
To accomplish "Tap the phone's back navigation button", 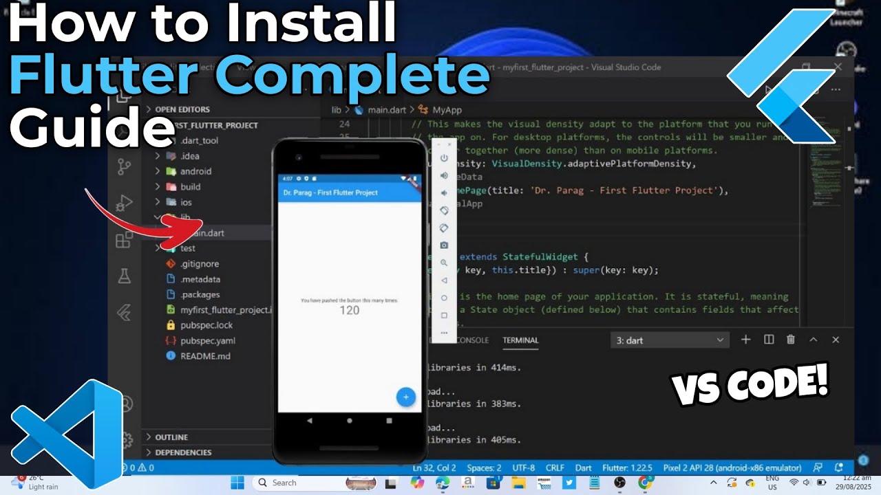I will [309, 420].
